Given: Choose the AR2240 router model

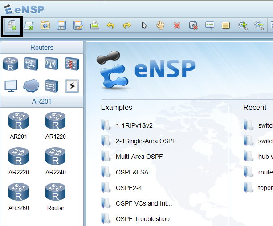Looking at the screenshot, I should coord(55,161).
